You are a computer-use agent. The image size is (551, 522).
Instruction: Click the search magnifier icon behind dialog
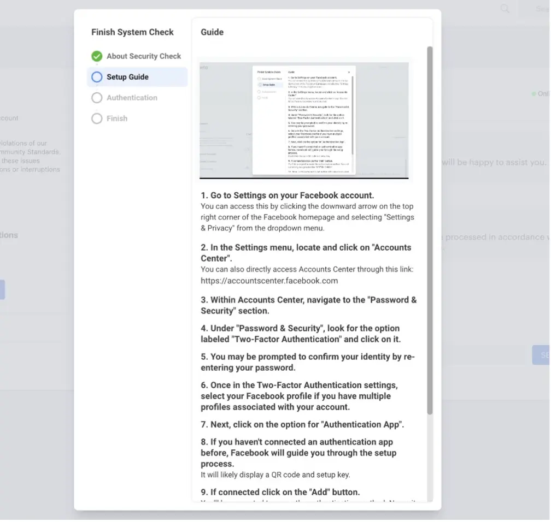pos(505,9)
